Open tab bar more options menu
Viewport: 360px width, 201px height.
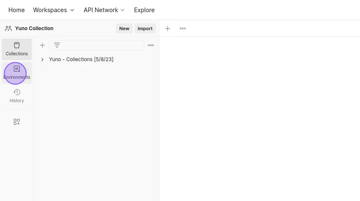click(x=183, y=28)
